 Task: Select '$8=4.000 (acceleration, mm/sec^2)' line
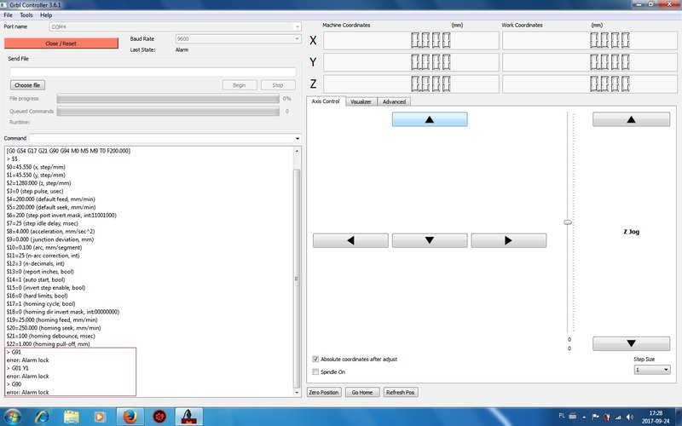pyautogui.click(x=50, y=231)
